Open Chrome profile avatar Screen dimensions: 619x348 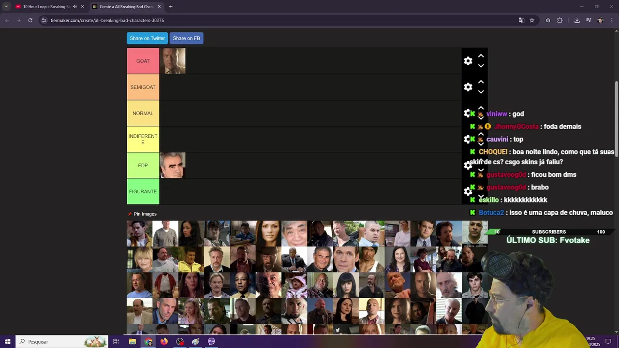point(600,20)
